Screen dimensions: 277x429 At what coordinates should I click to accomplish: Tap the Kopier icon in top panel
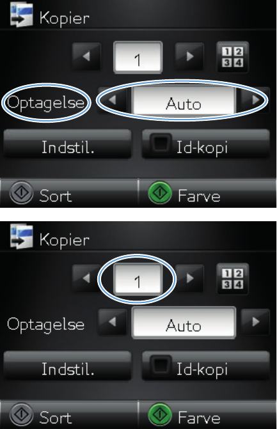click(x=22, y=16)
